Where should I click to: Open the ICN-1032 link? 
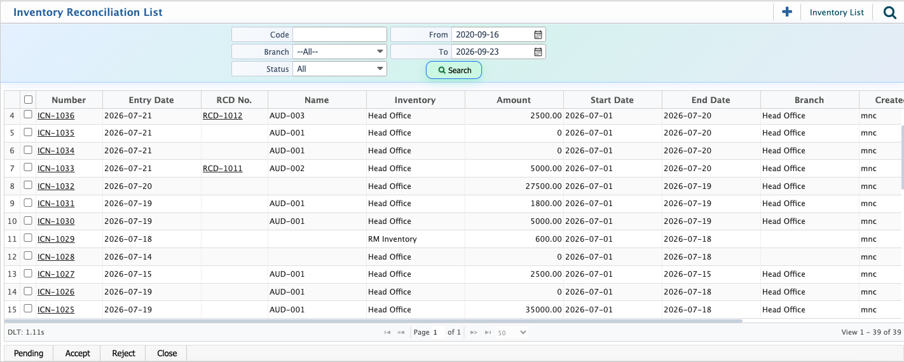56,186
